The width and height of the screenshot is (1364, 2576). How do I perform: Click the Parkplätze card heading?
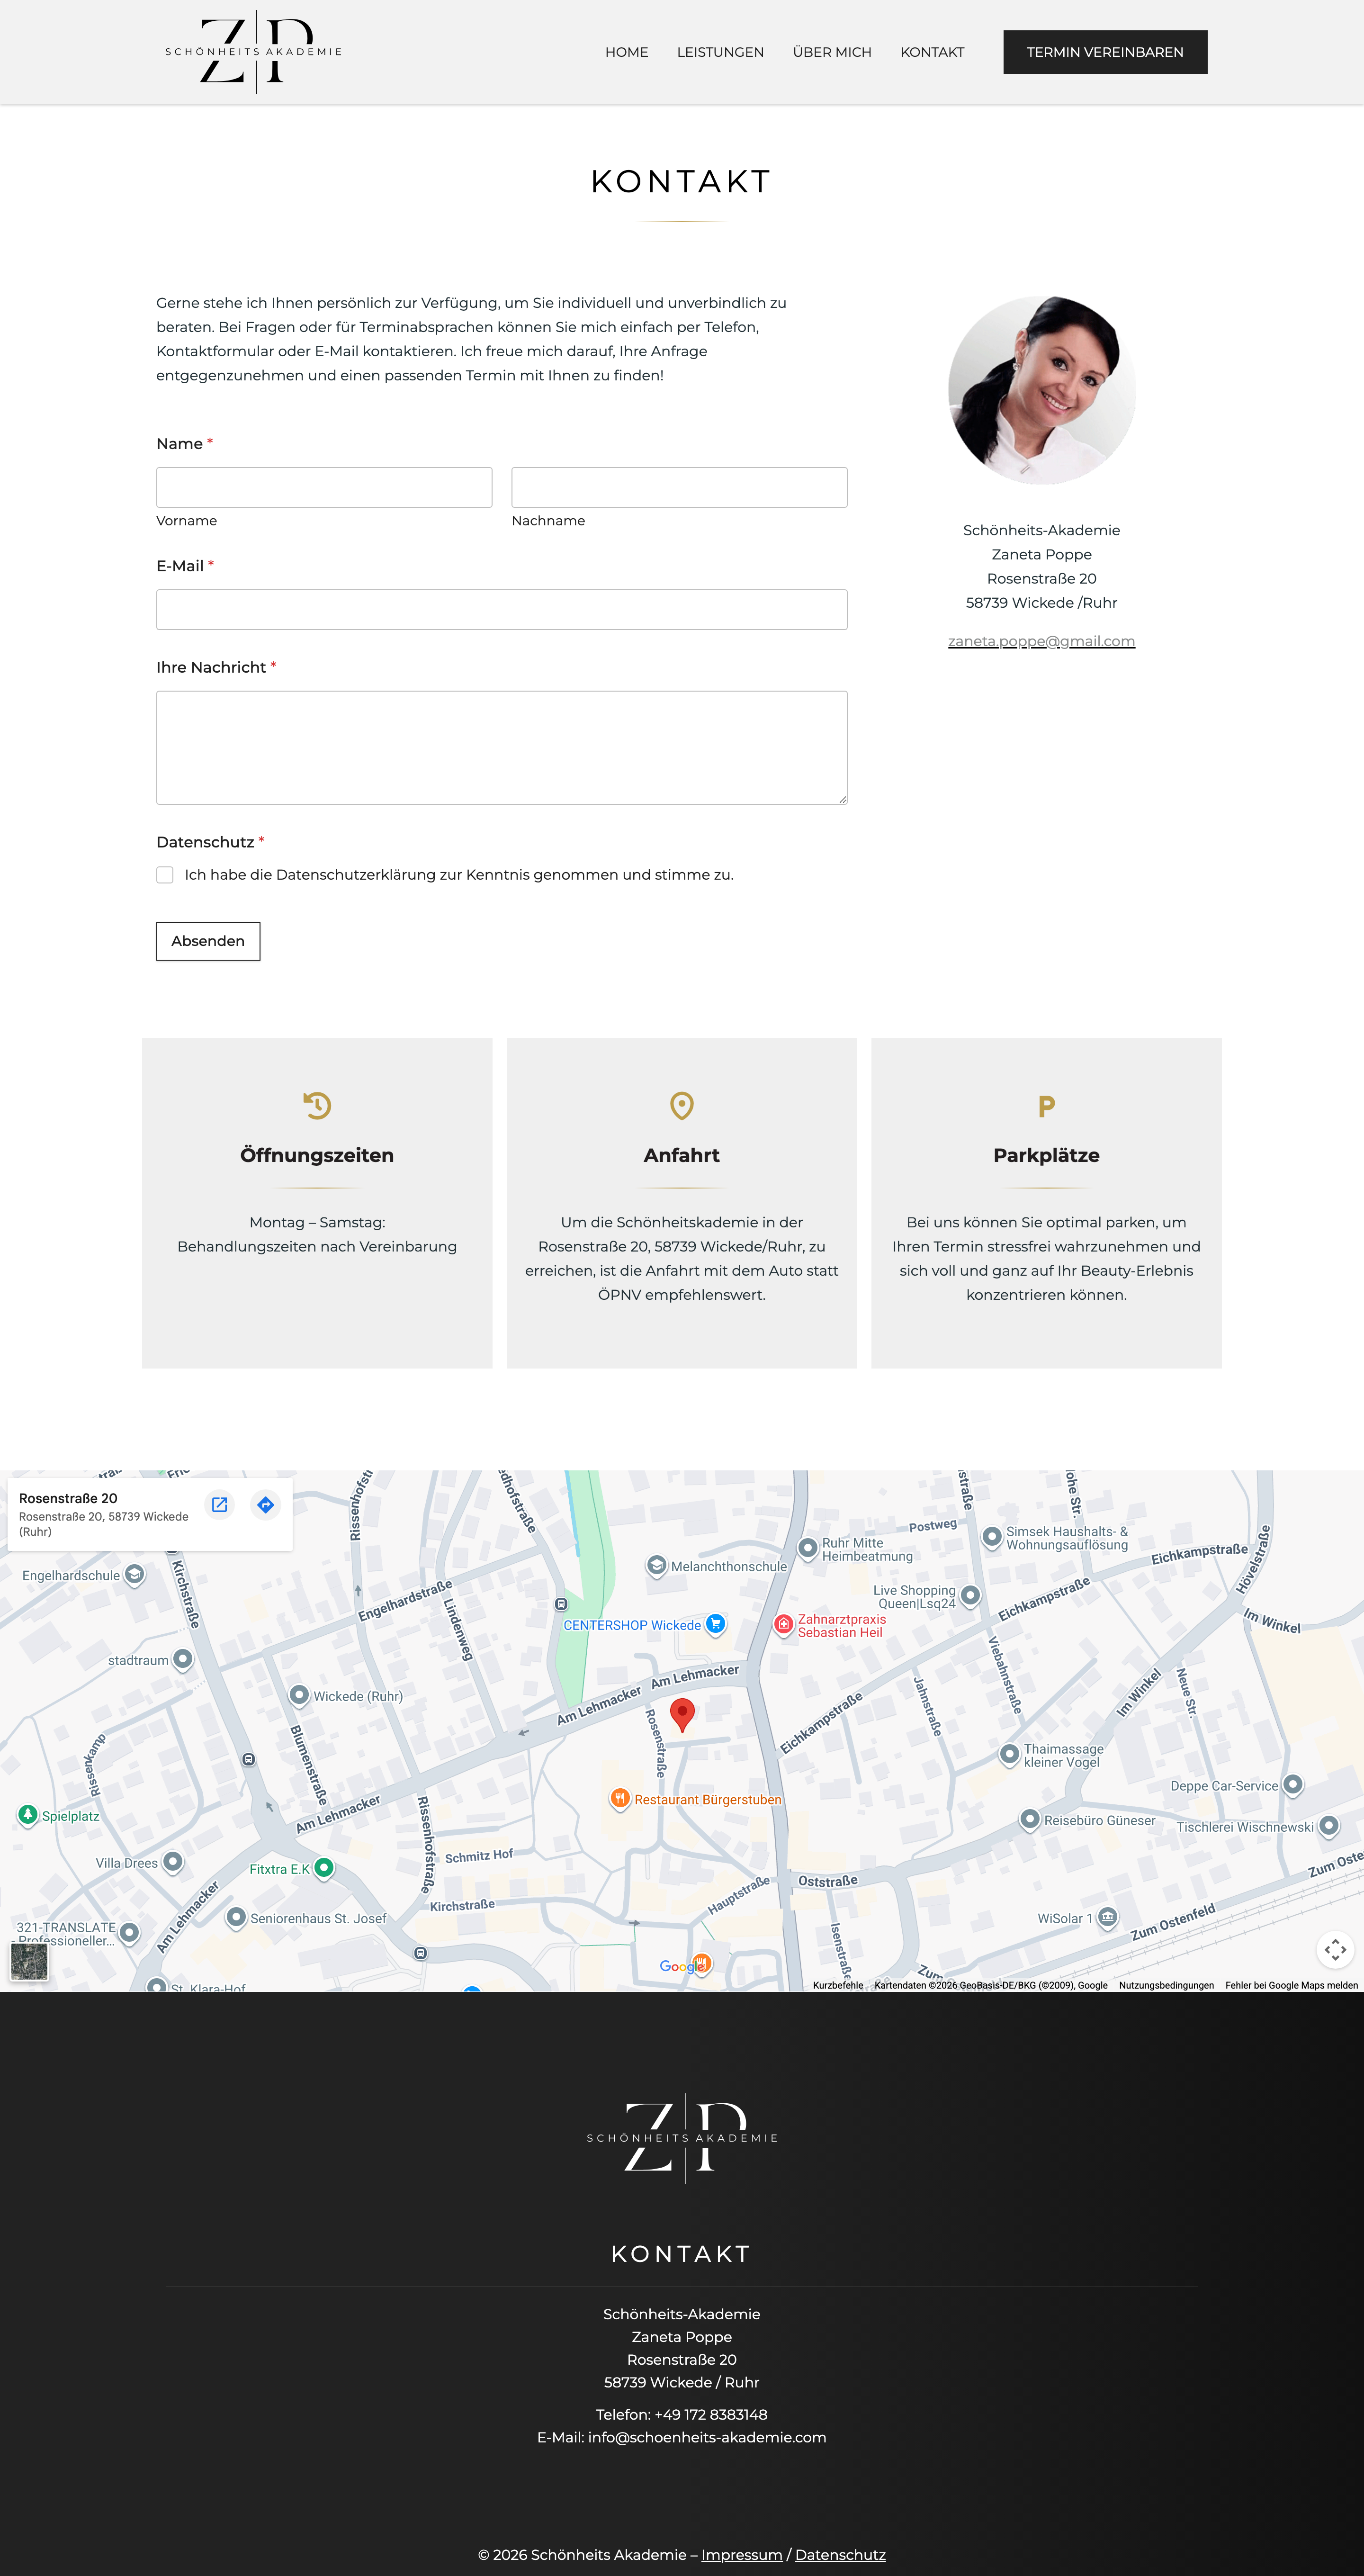click(1046, 1155)
